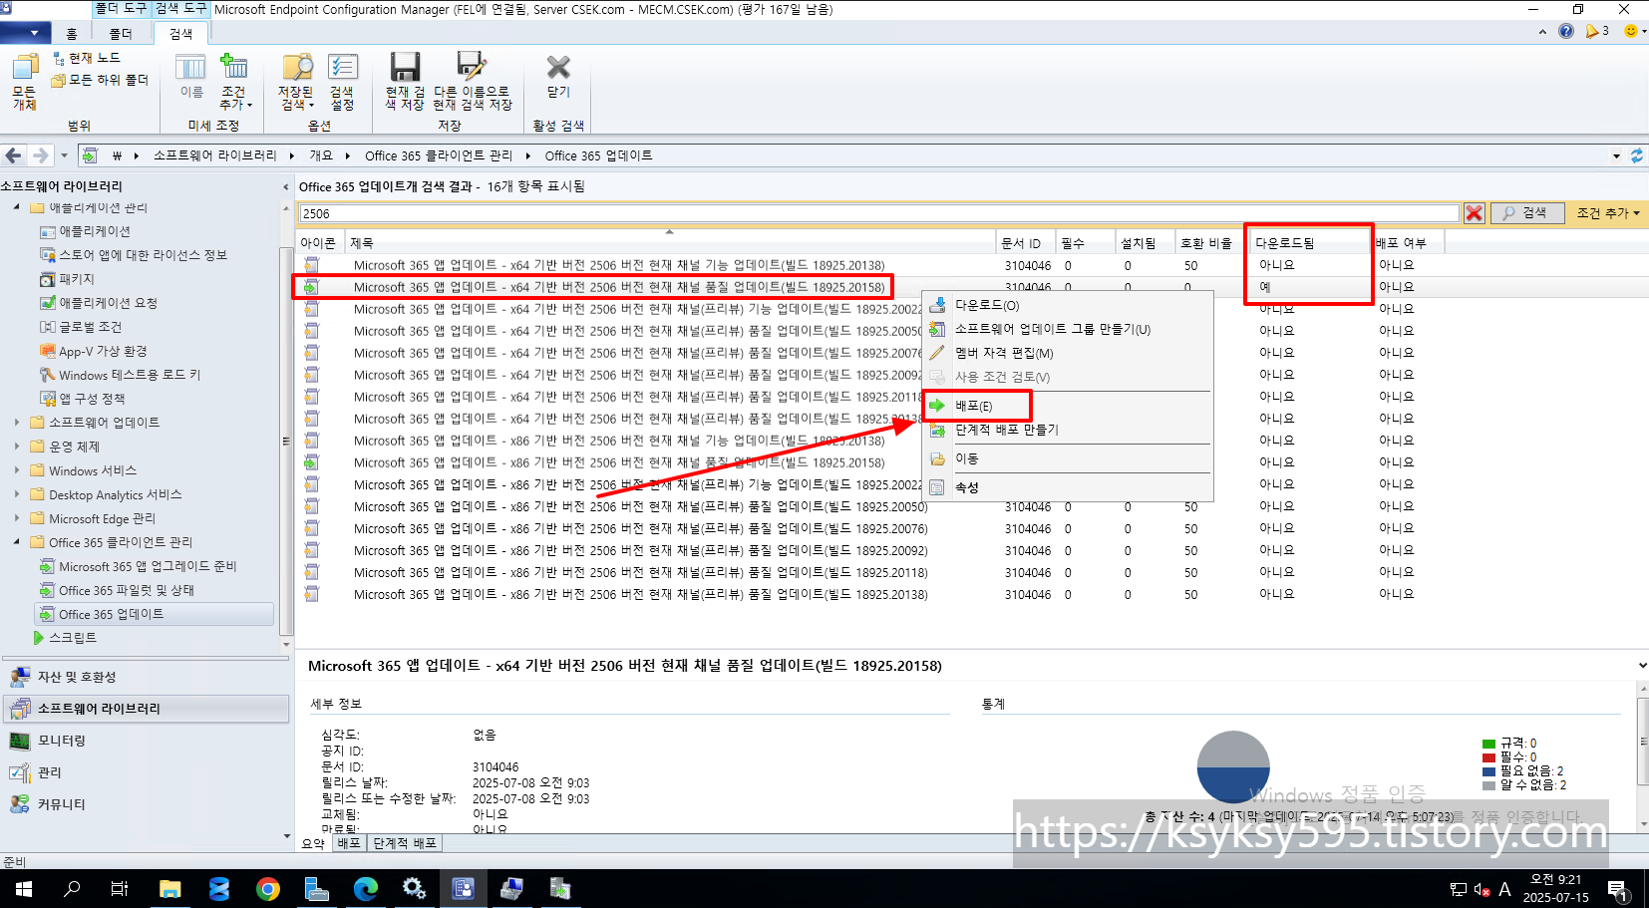Expand Desktop Analytics 서비스 tree node
Image resolution: width=1649 pixels, height=908 pixels.
(x=16, y=494)
